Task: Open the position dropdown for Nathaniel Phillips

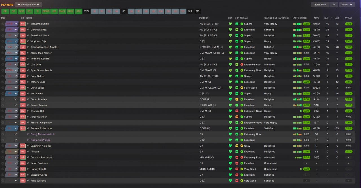Action: (12, 140)
